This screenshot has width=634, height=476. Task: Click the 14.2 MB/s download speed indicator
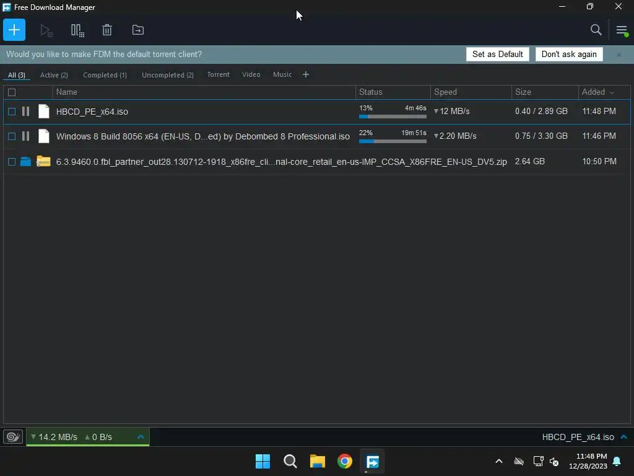54,437
